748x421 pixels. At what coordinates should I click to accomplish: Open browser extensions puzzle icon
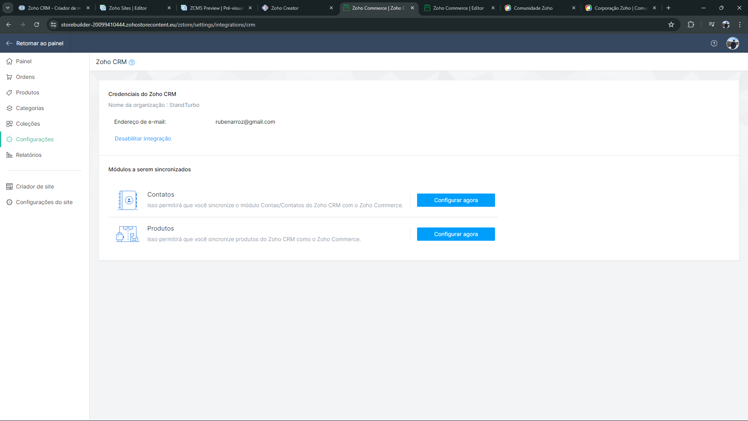click(691, 25)
